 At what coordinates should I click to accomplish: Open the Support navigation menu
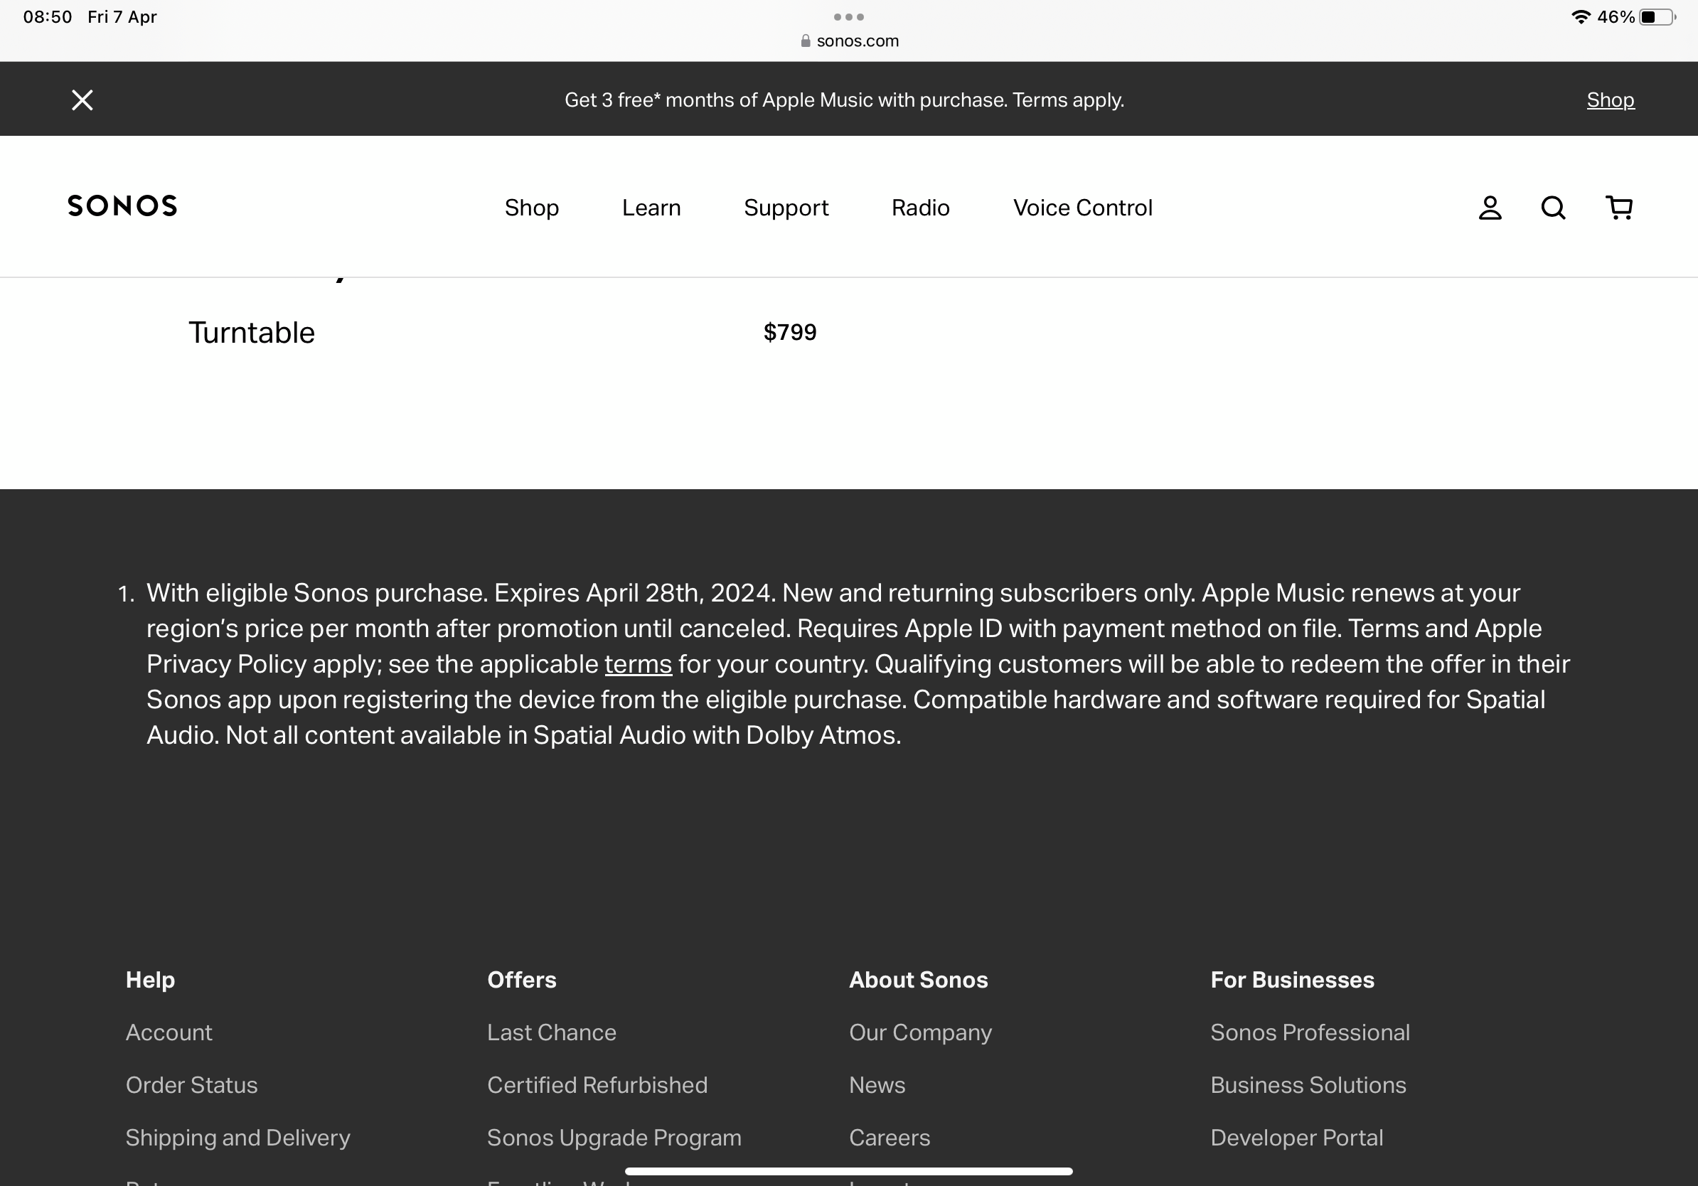(x=786, y=208)
